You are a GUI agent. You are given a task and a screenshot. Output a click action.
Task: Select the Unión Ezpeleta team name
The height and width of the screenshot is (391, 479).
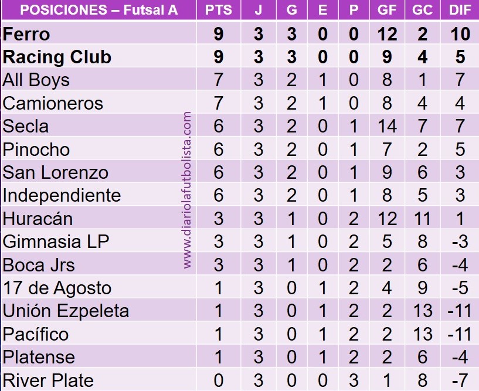coord(66,311)
